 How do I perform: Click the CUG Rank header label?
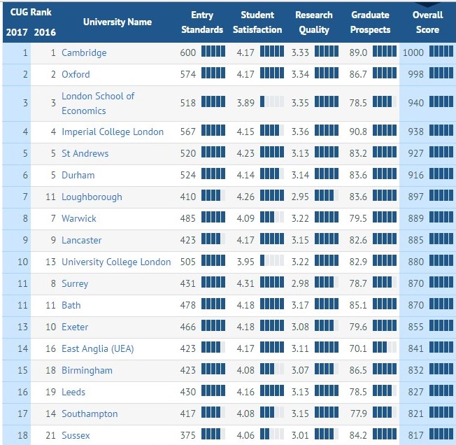[31, 12]
